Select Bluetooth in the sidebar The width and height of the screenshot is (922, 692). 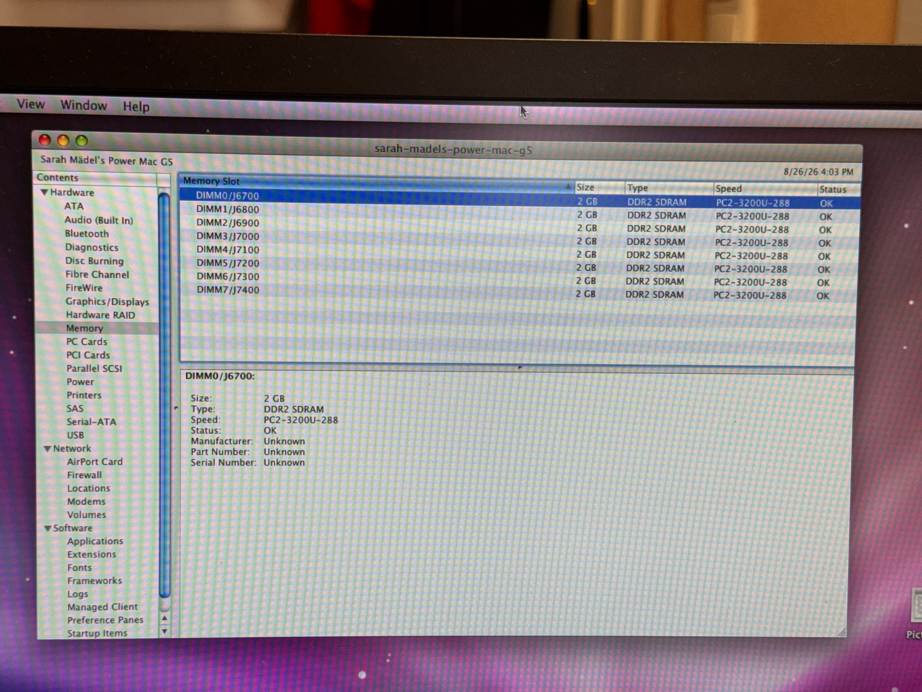pos(87,234)
